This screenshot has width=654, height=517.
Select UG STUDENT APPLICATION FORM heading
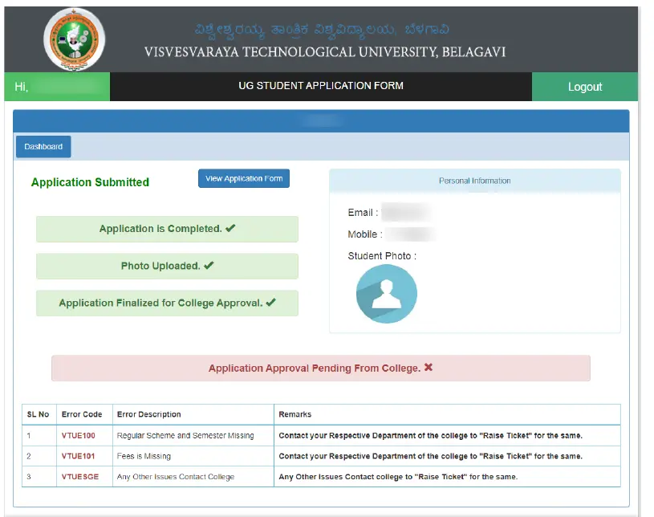click(x=321, y=86)
